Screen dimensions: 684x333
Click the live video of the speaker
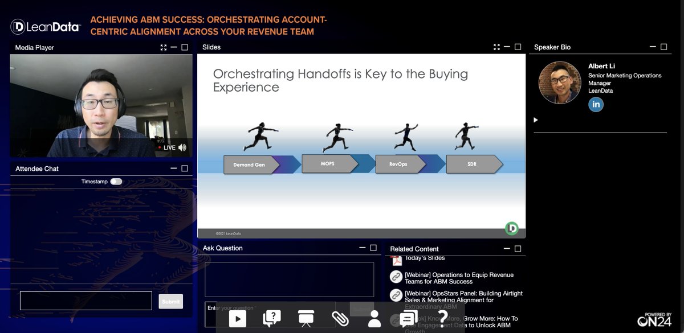101,106
